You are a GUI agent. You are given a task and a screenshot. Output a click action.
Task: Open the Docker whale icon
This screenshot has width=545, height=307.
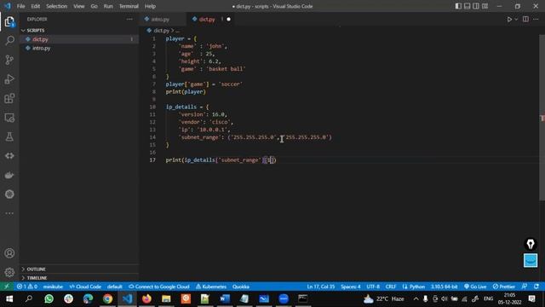pyautogui.click(x=9, y=175)
